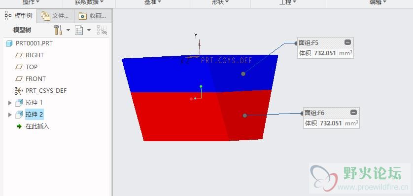Switch to the 文件... folder browser tab

[55, 16]
